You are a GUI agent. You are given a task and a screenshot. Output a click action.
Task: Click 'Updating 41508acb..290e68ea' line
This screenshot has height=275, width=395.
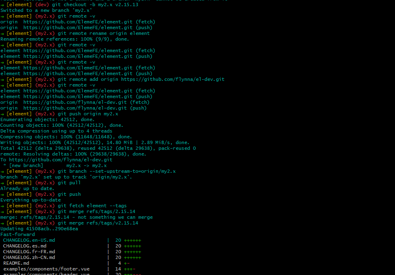pyautogui.click(x=39, y=229)
